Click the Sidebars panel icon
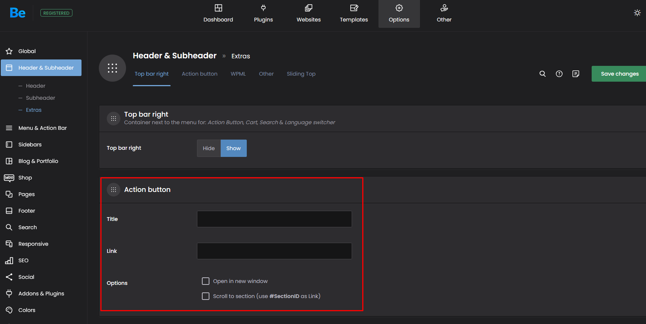Screen dimensions: 646x324 pyautogui.click(x=9, y=145)
